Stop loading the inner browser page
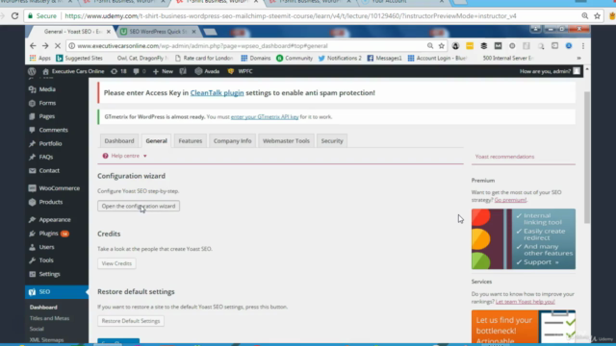Image resolution: width=616 pixels, height=346 pixels. 58,46
